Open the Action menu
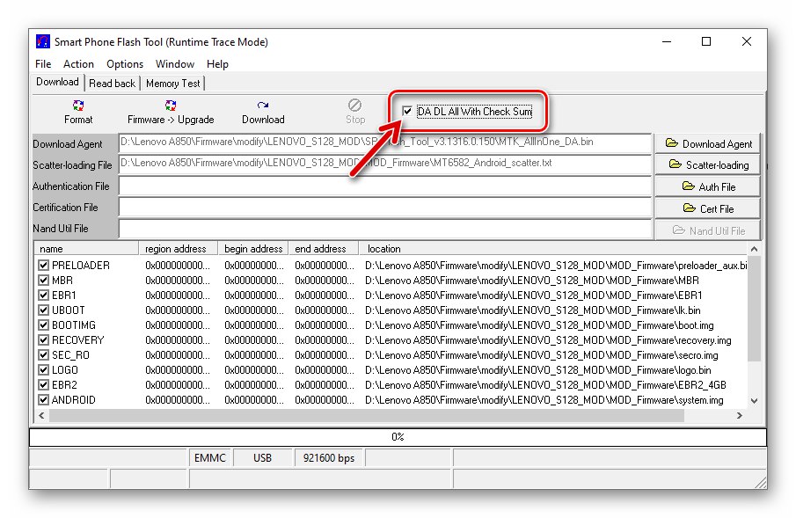 78,64
